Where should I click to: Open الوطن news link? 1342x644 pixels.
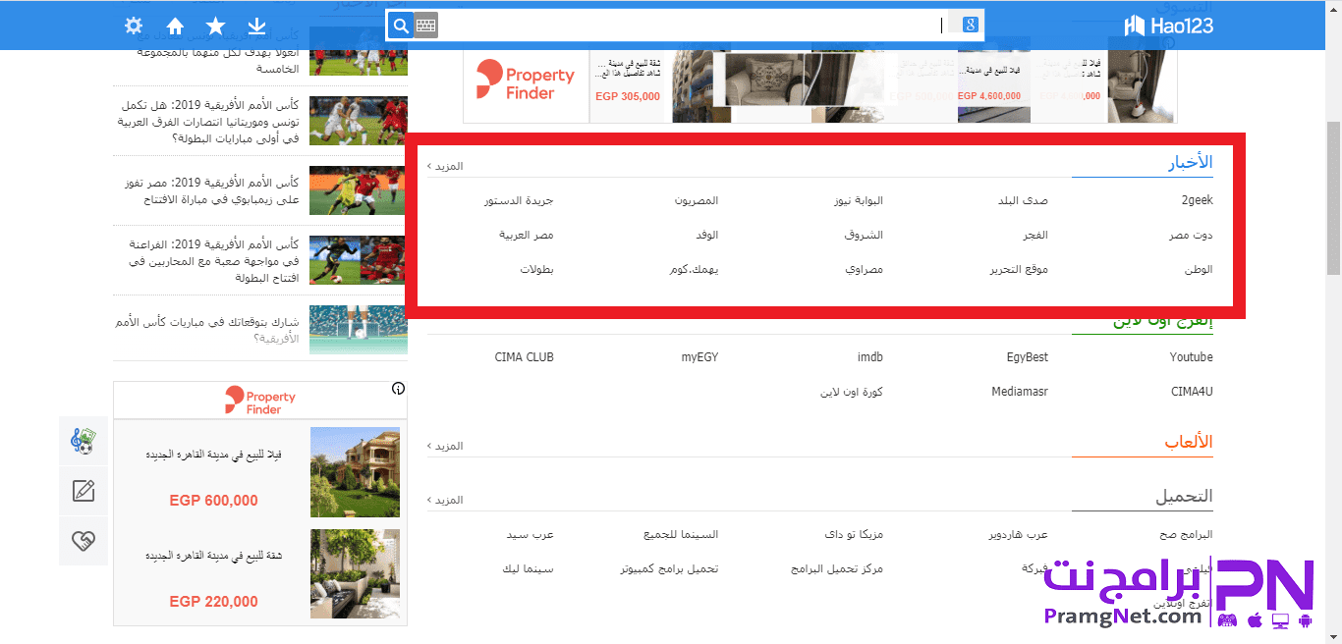[1199, 269]
